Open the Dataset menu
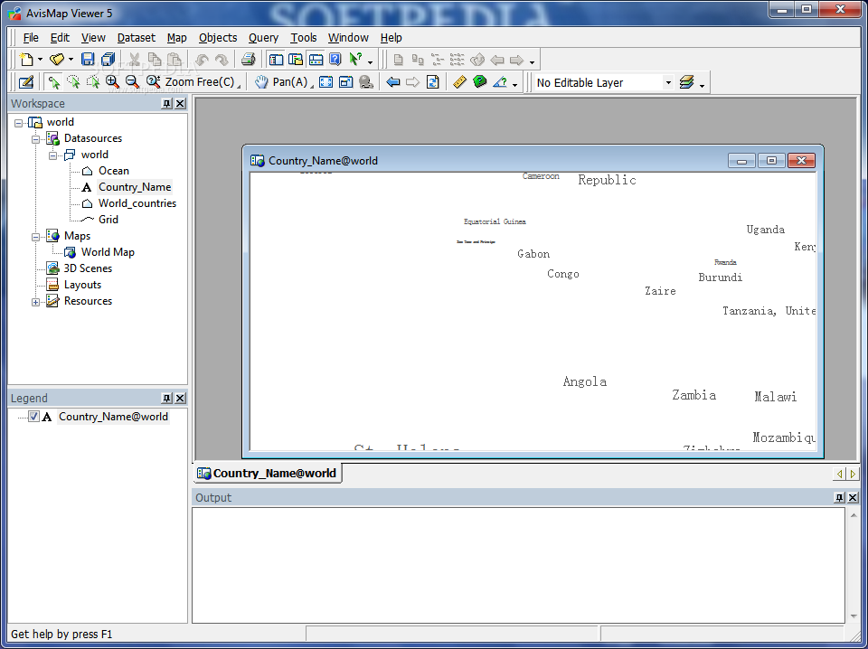This screenshot has width=868, height=649. [x=137, y=38]
